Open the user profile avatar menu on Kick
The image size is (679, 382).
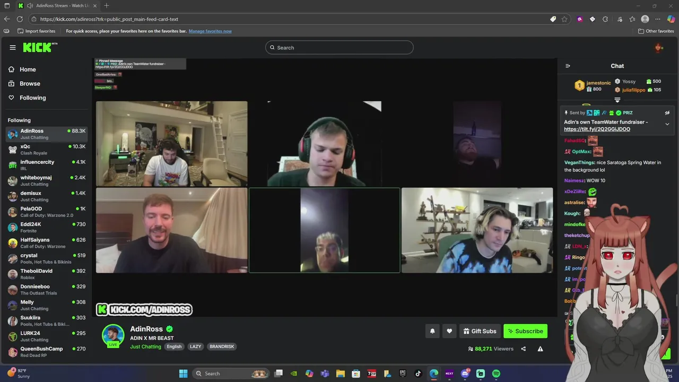tap(659, 48)
